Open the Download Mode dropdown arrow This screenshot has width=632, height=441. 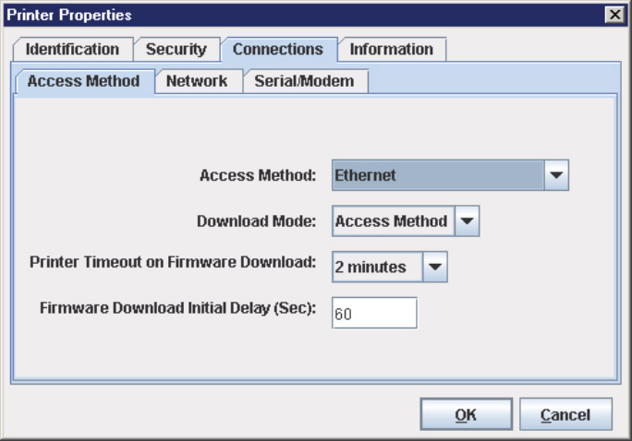(x=468, y=221)
